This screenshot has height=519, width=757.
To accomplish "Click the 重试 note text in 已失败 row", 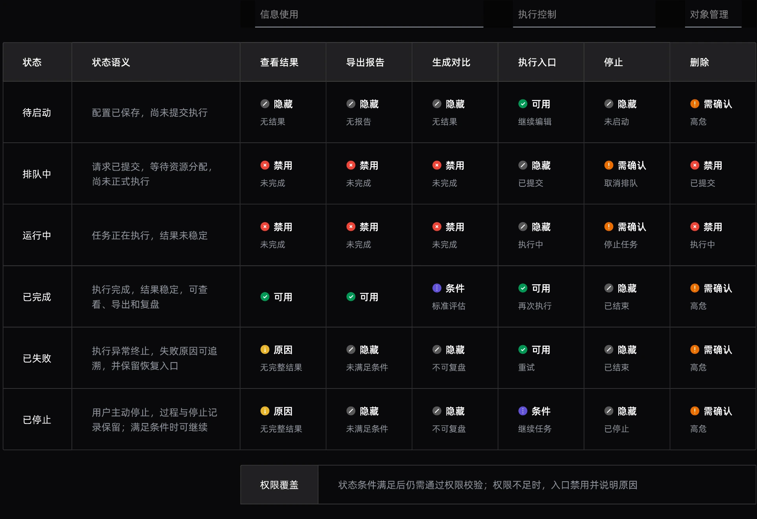I will (526, 367).
